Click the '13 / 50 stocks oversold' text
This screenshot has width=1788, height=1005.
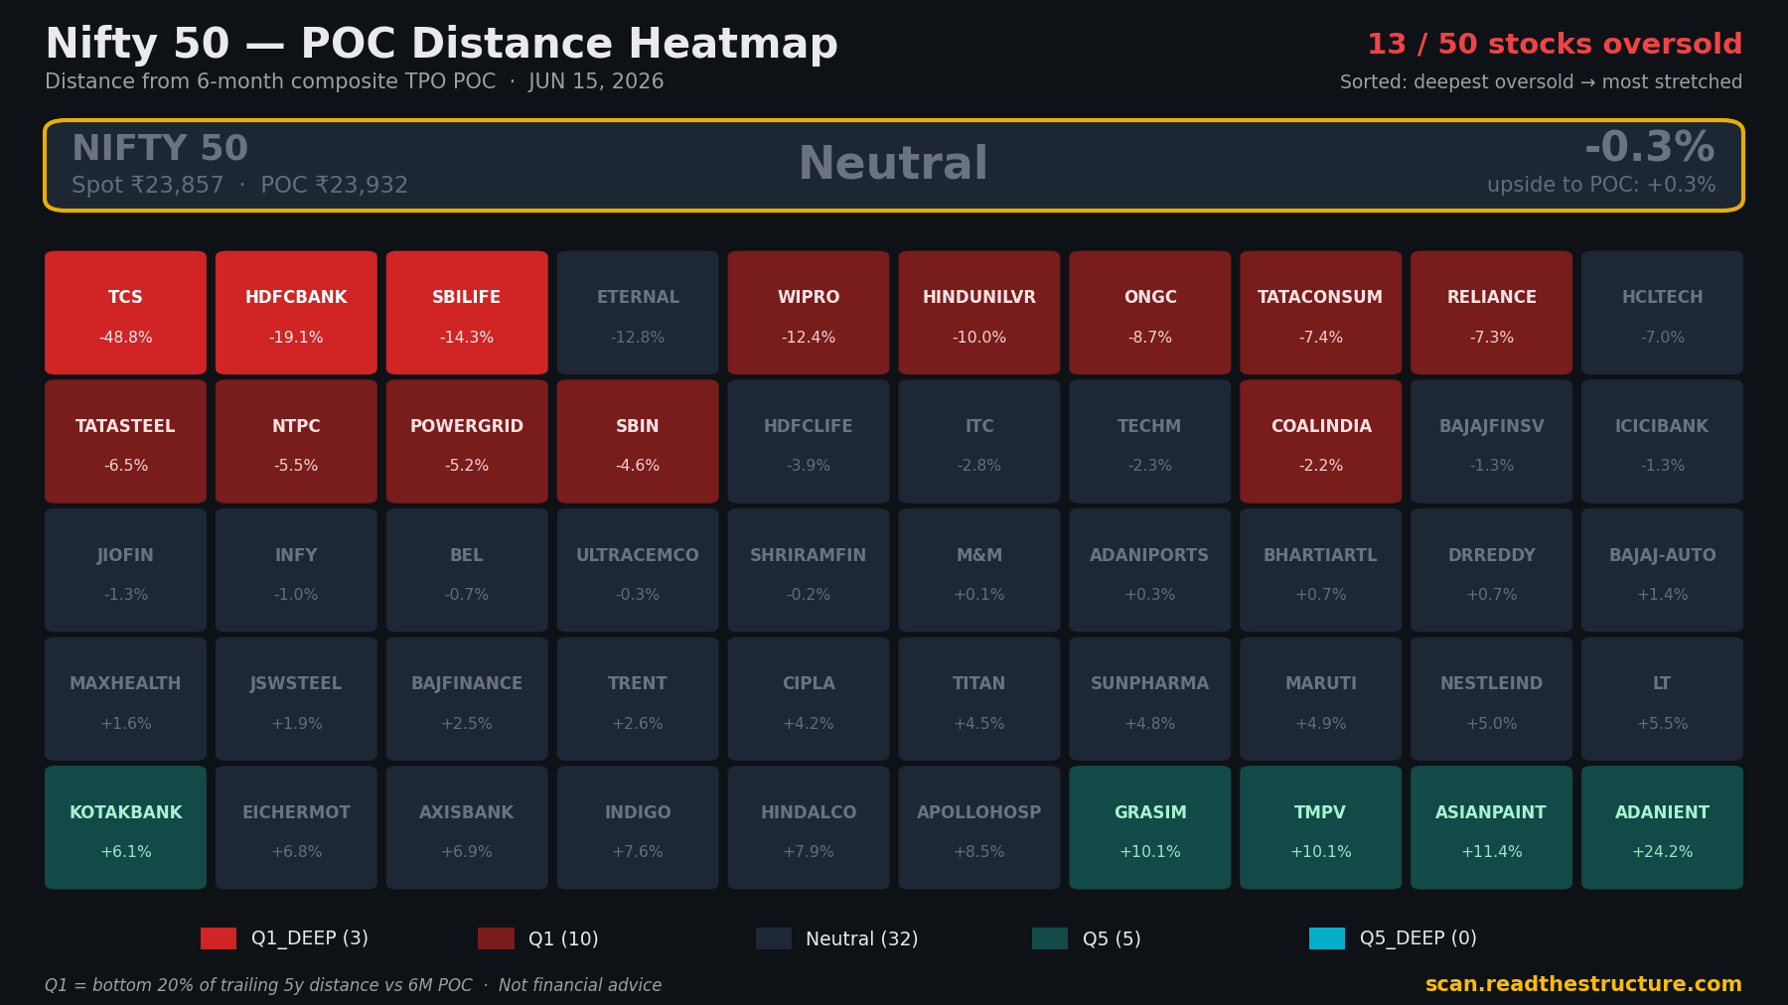click(1555, 45)
